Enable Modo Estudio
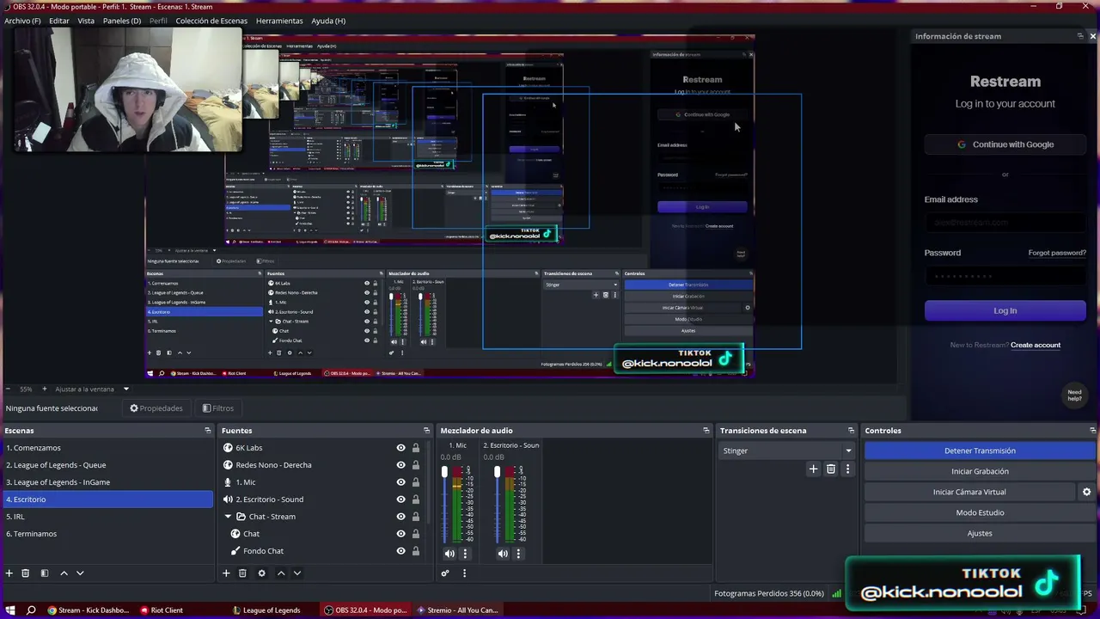The width and height of the screenshot is (1100, 619). pyautogui.click(x=980, y=512)
